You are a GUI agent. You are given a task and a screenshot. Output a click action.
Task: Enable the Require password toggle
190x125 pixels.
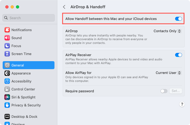164,91
